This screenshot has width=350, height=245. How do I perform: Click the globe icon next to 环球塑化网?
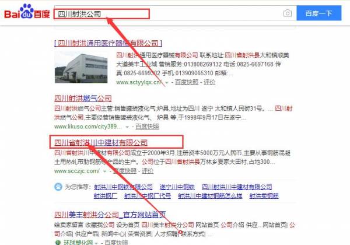[58, 242]
